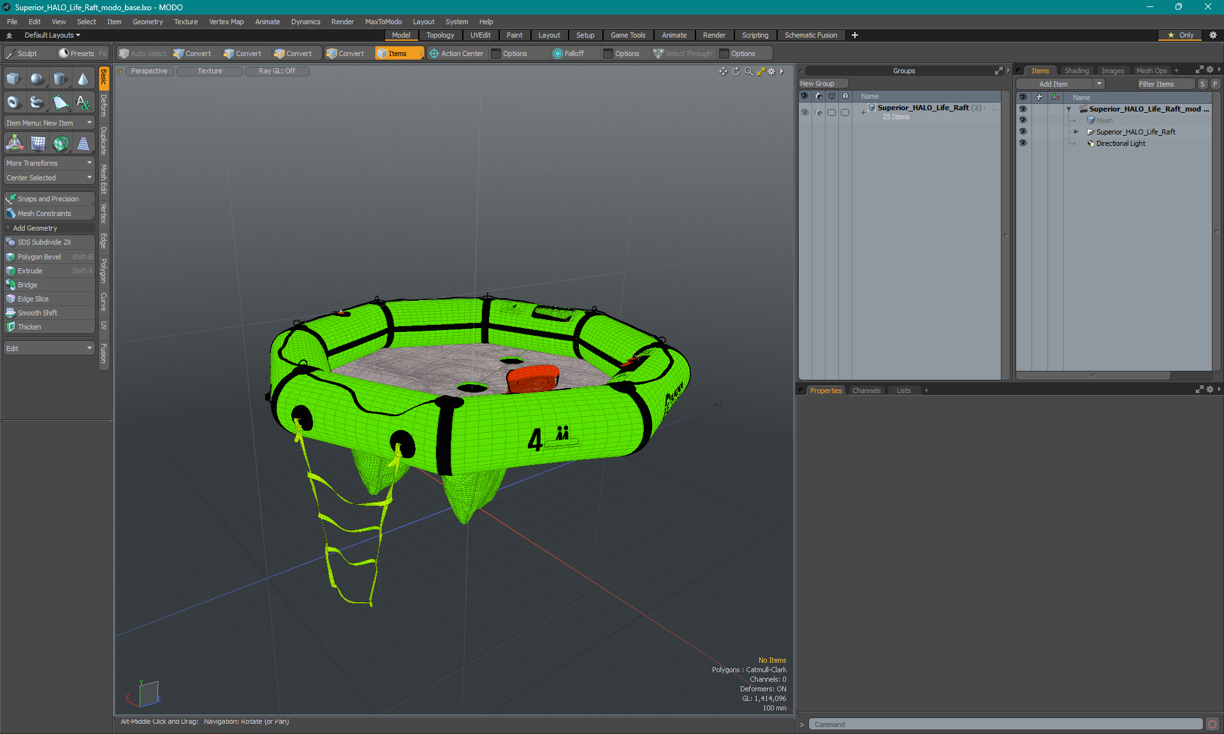Open Center Selected dropdown

tap(49, 178)
